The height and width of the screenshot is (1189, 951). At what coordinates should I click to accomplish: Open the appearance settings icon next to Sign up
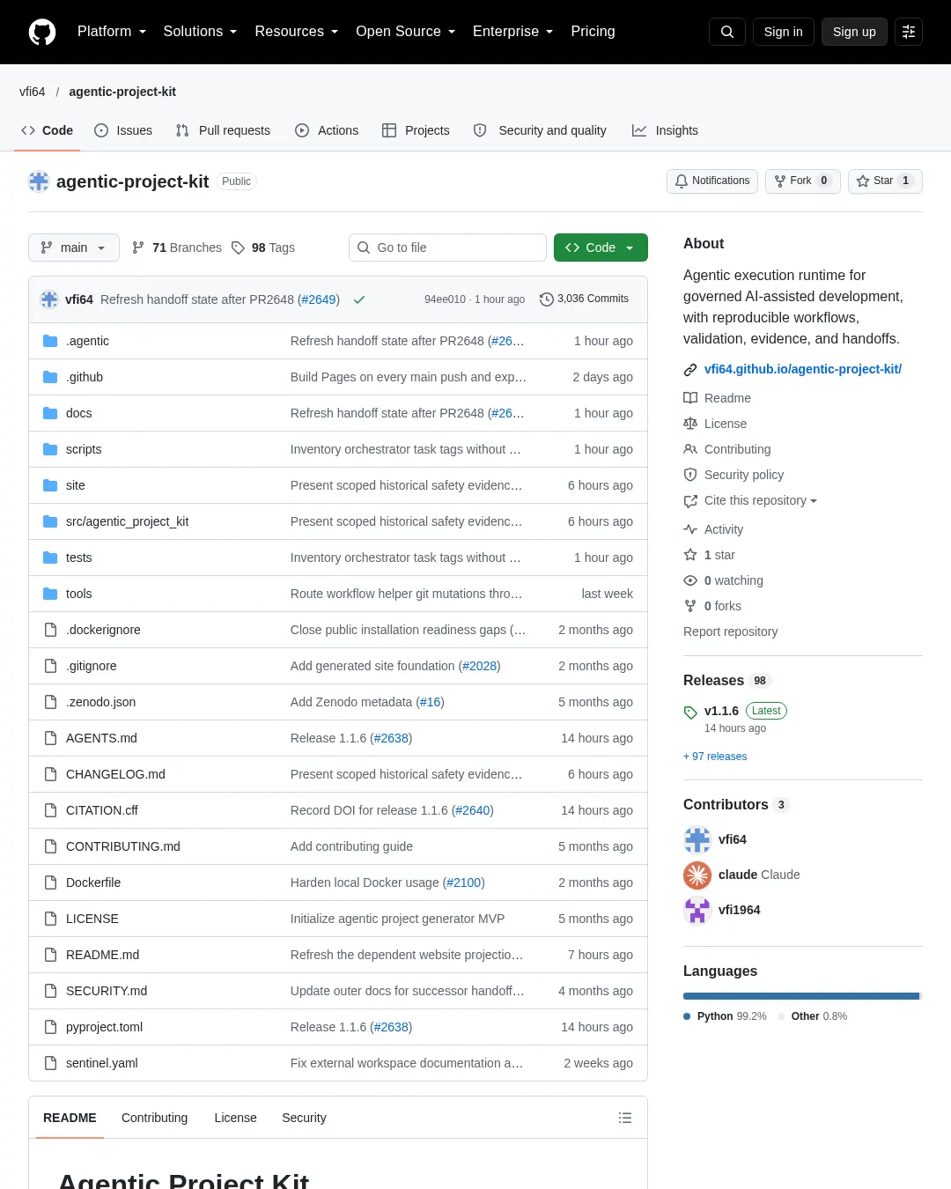[909, 32]
